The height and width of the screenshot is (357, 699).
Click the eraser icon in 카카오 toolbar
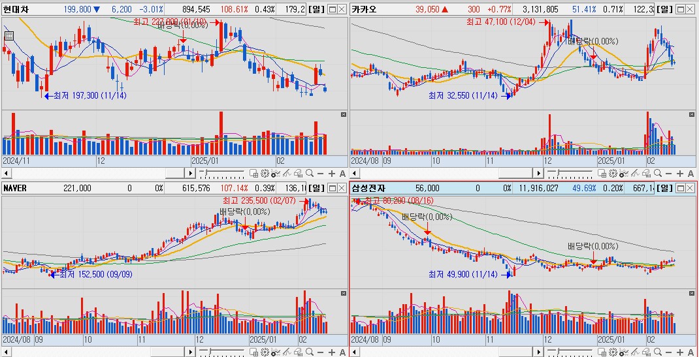point(646,173)
